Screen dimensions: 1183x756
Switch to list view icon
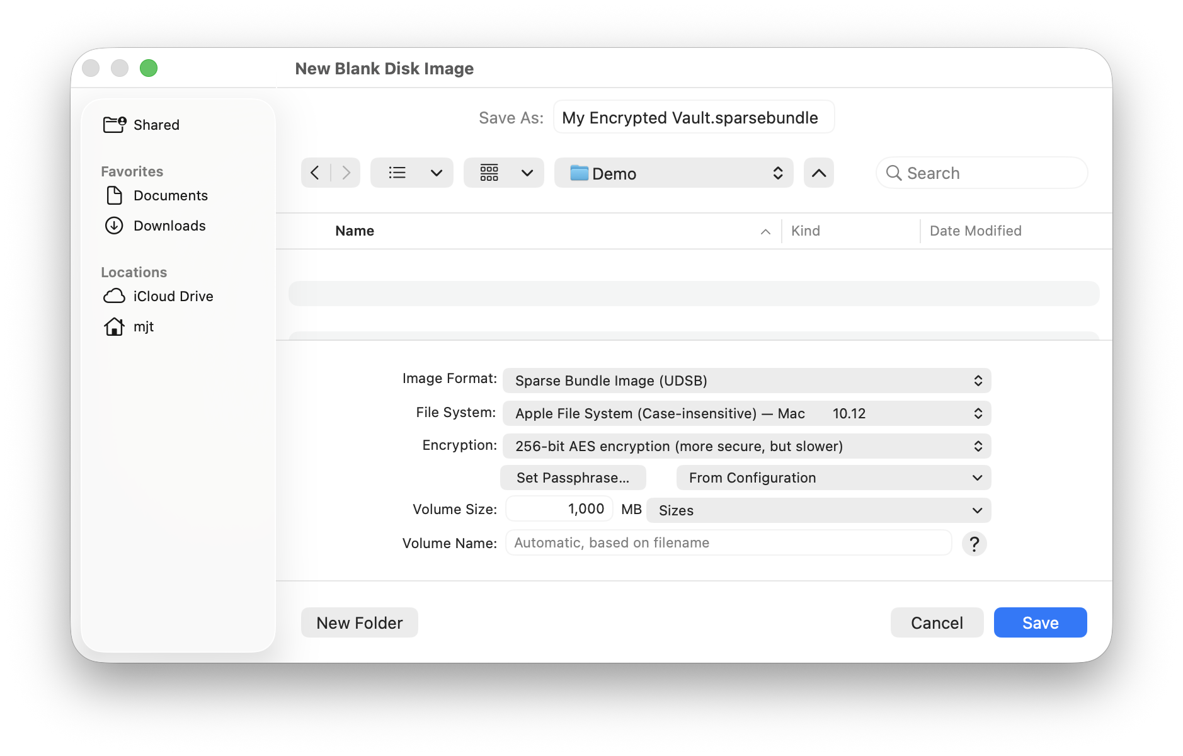point(397,173)
